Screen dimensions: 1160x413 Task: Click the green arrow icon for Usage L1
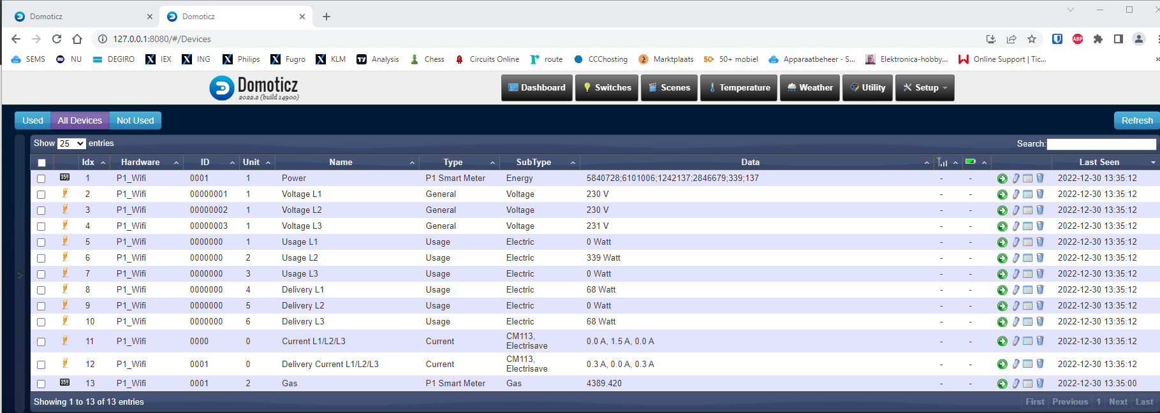[1002, 242]
